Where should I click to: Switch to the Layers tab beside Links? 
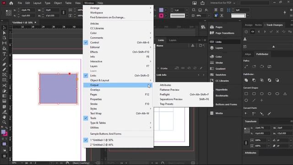[173, 40]
